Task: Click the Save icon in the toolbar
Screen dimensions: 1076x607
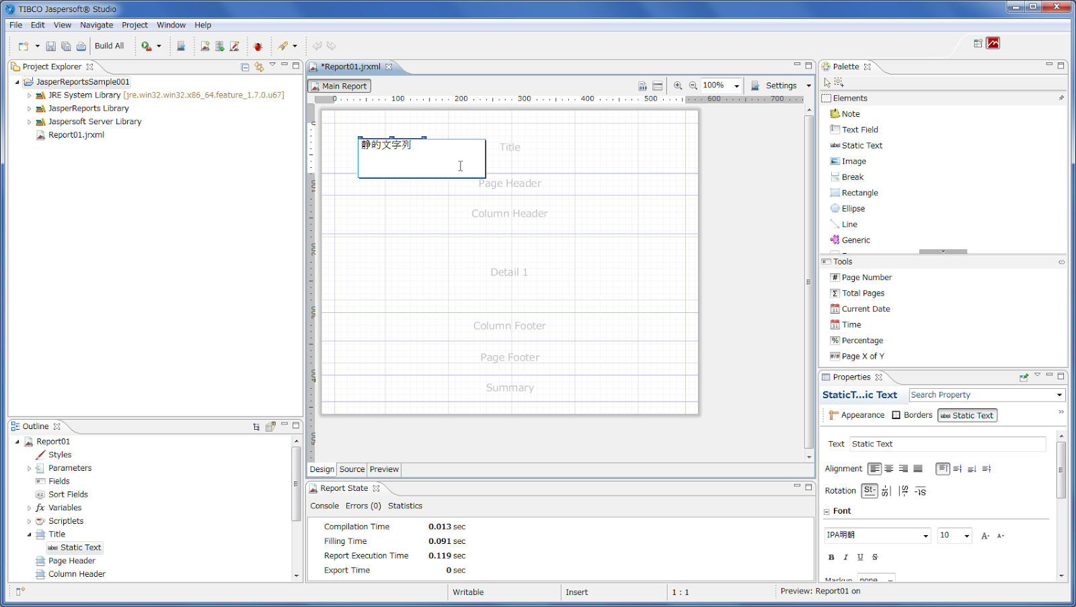Action: pyautogui.click(x=50, y=46)
